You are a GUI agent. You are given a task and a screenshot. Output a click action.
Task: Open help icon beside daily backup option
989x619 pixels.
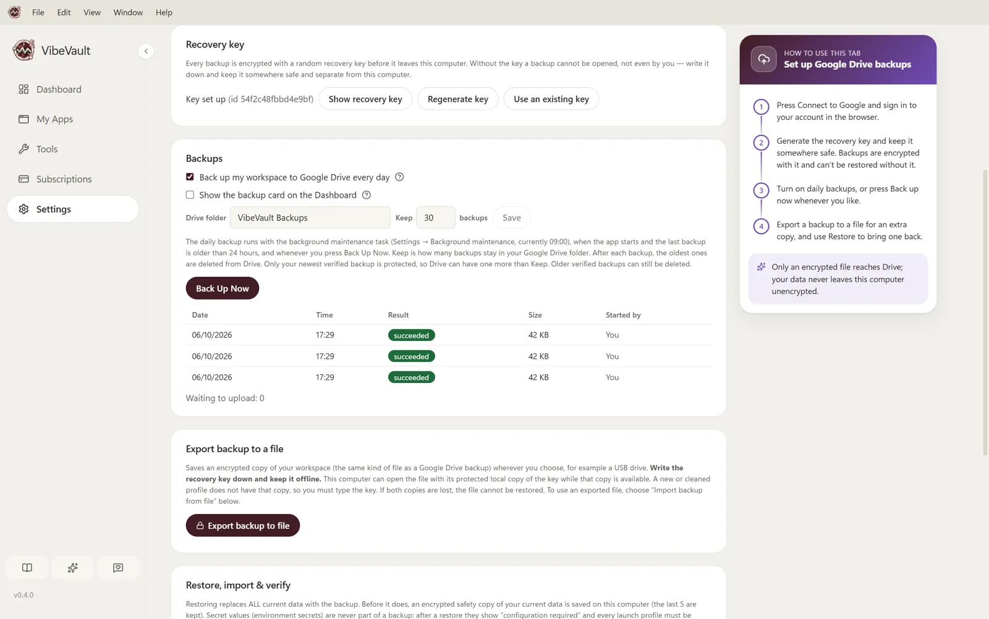click(x=399, y=177)
